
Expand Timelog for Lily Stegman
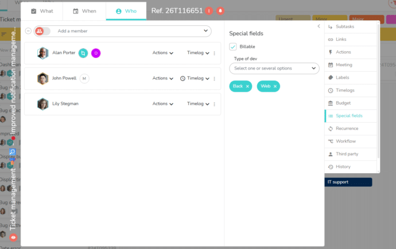pyautogui.click(x=198, y=104)
